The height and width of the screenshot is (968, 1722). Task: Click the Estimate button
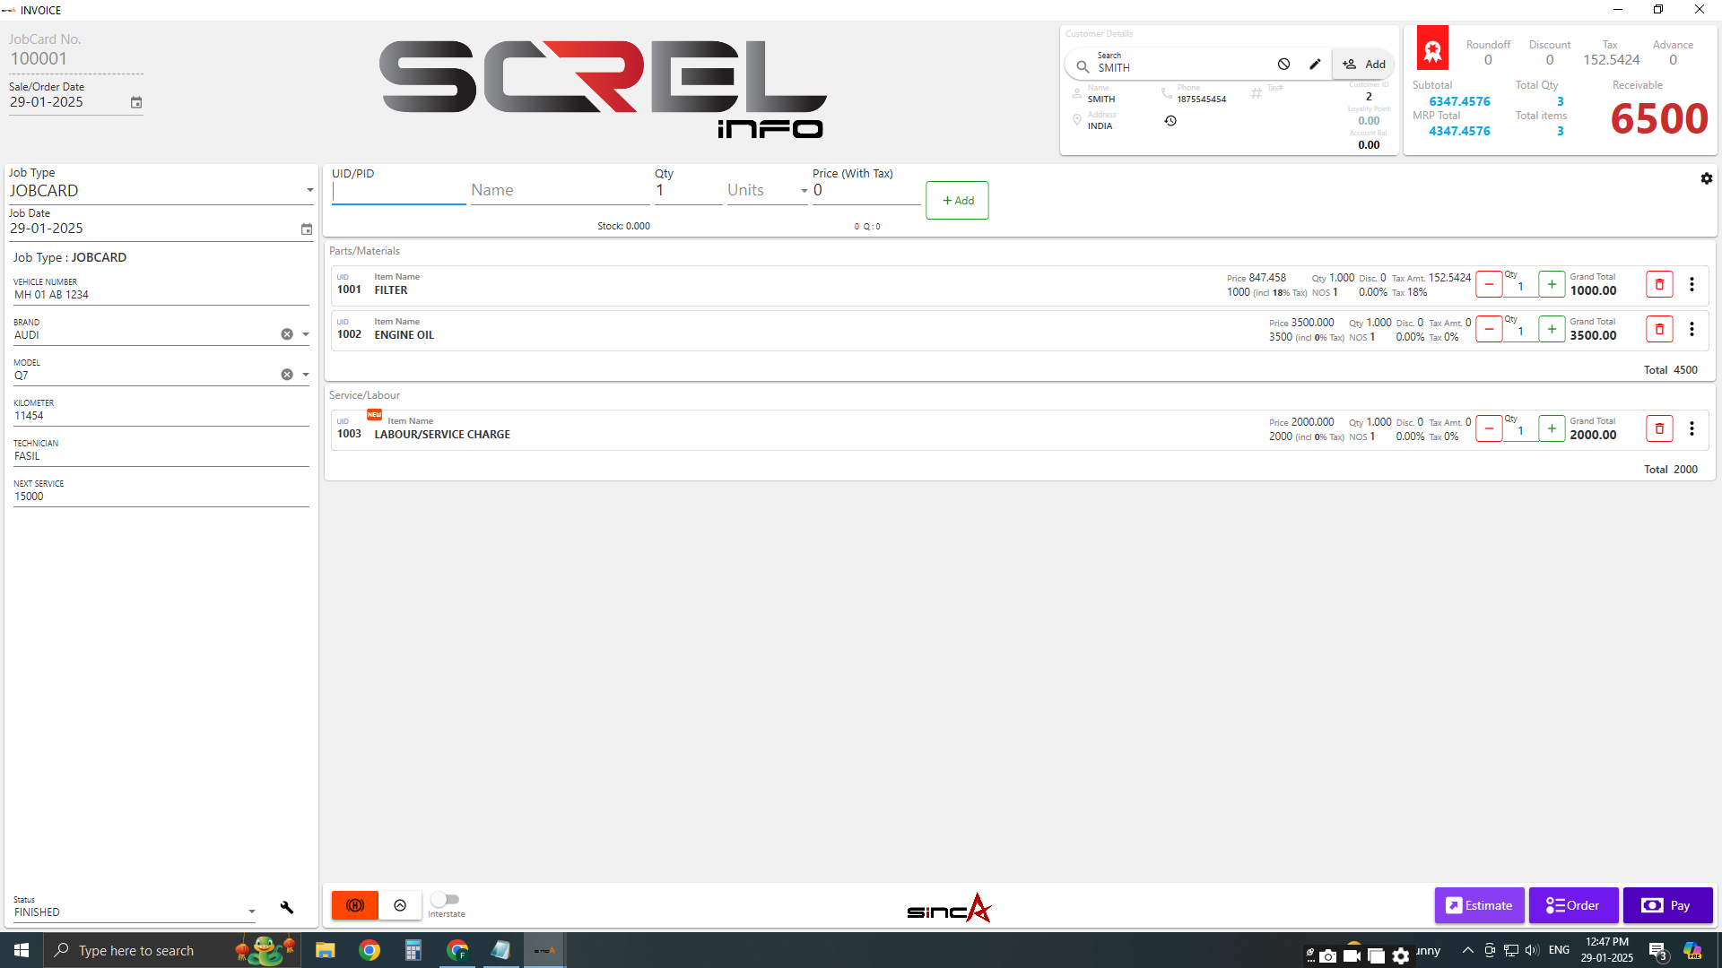1479,905
